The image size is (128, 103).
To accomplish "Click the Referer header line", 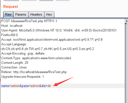I will click(34, 72).
